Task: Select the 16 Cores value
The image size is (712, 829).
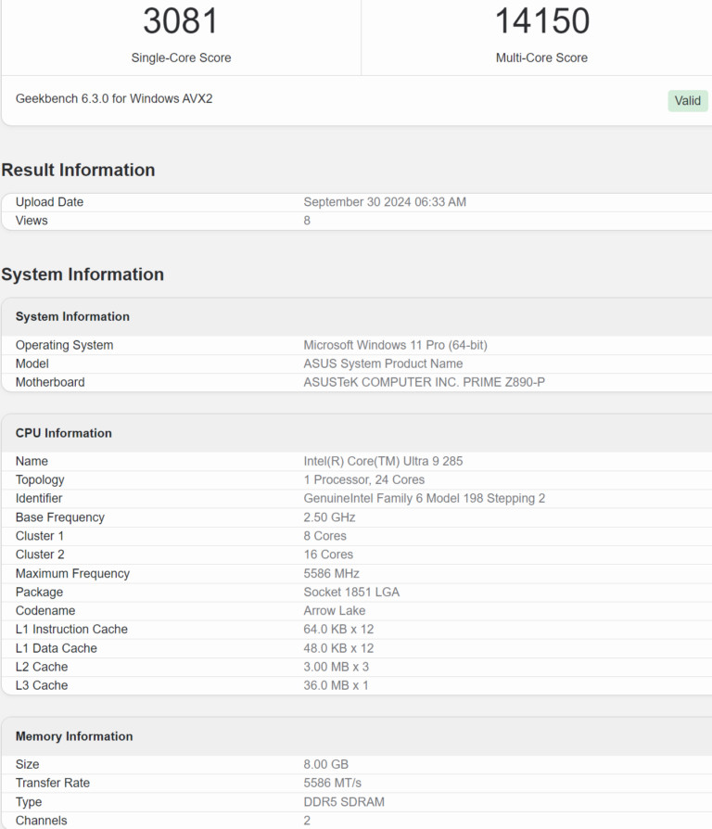Action: (x=328, y=555)
